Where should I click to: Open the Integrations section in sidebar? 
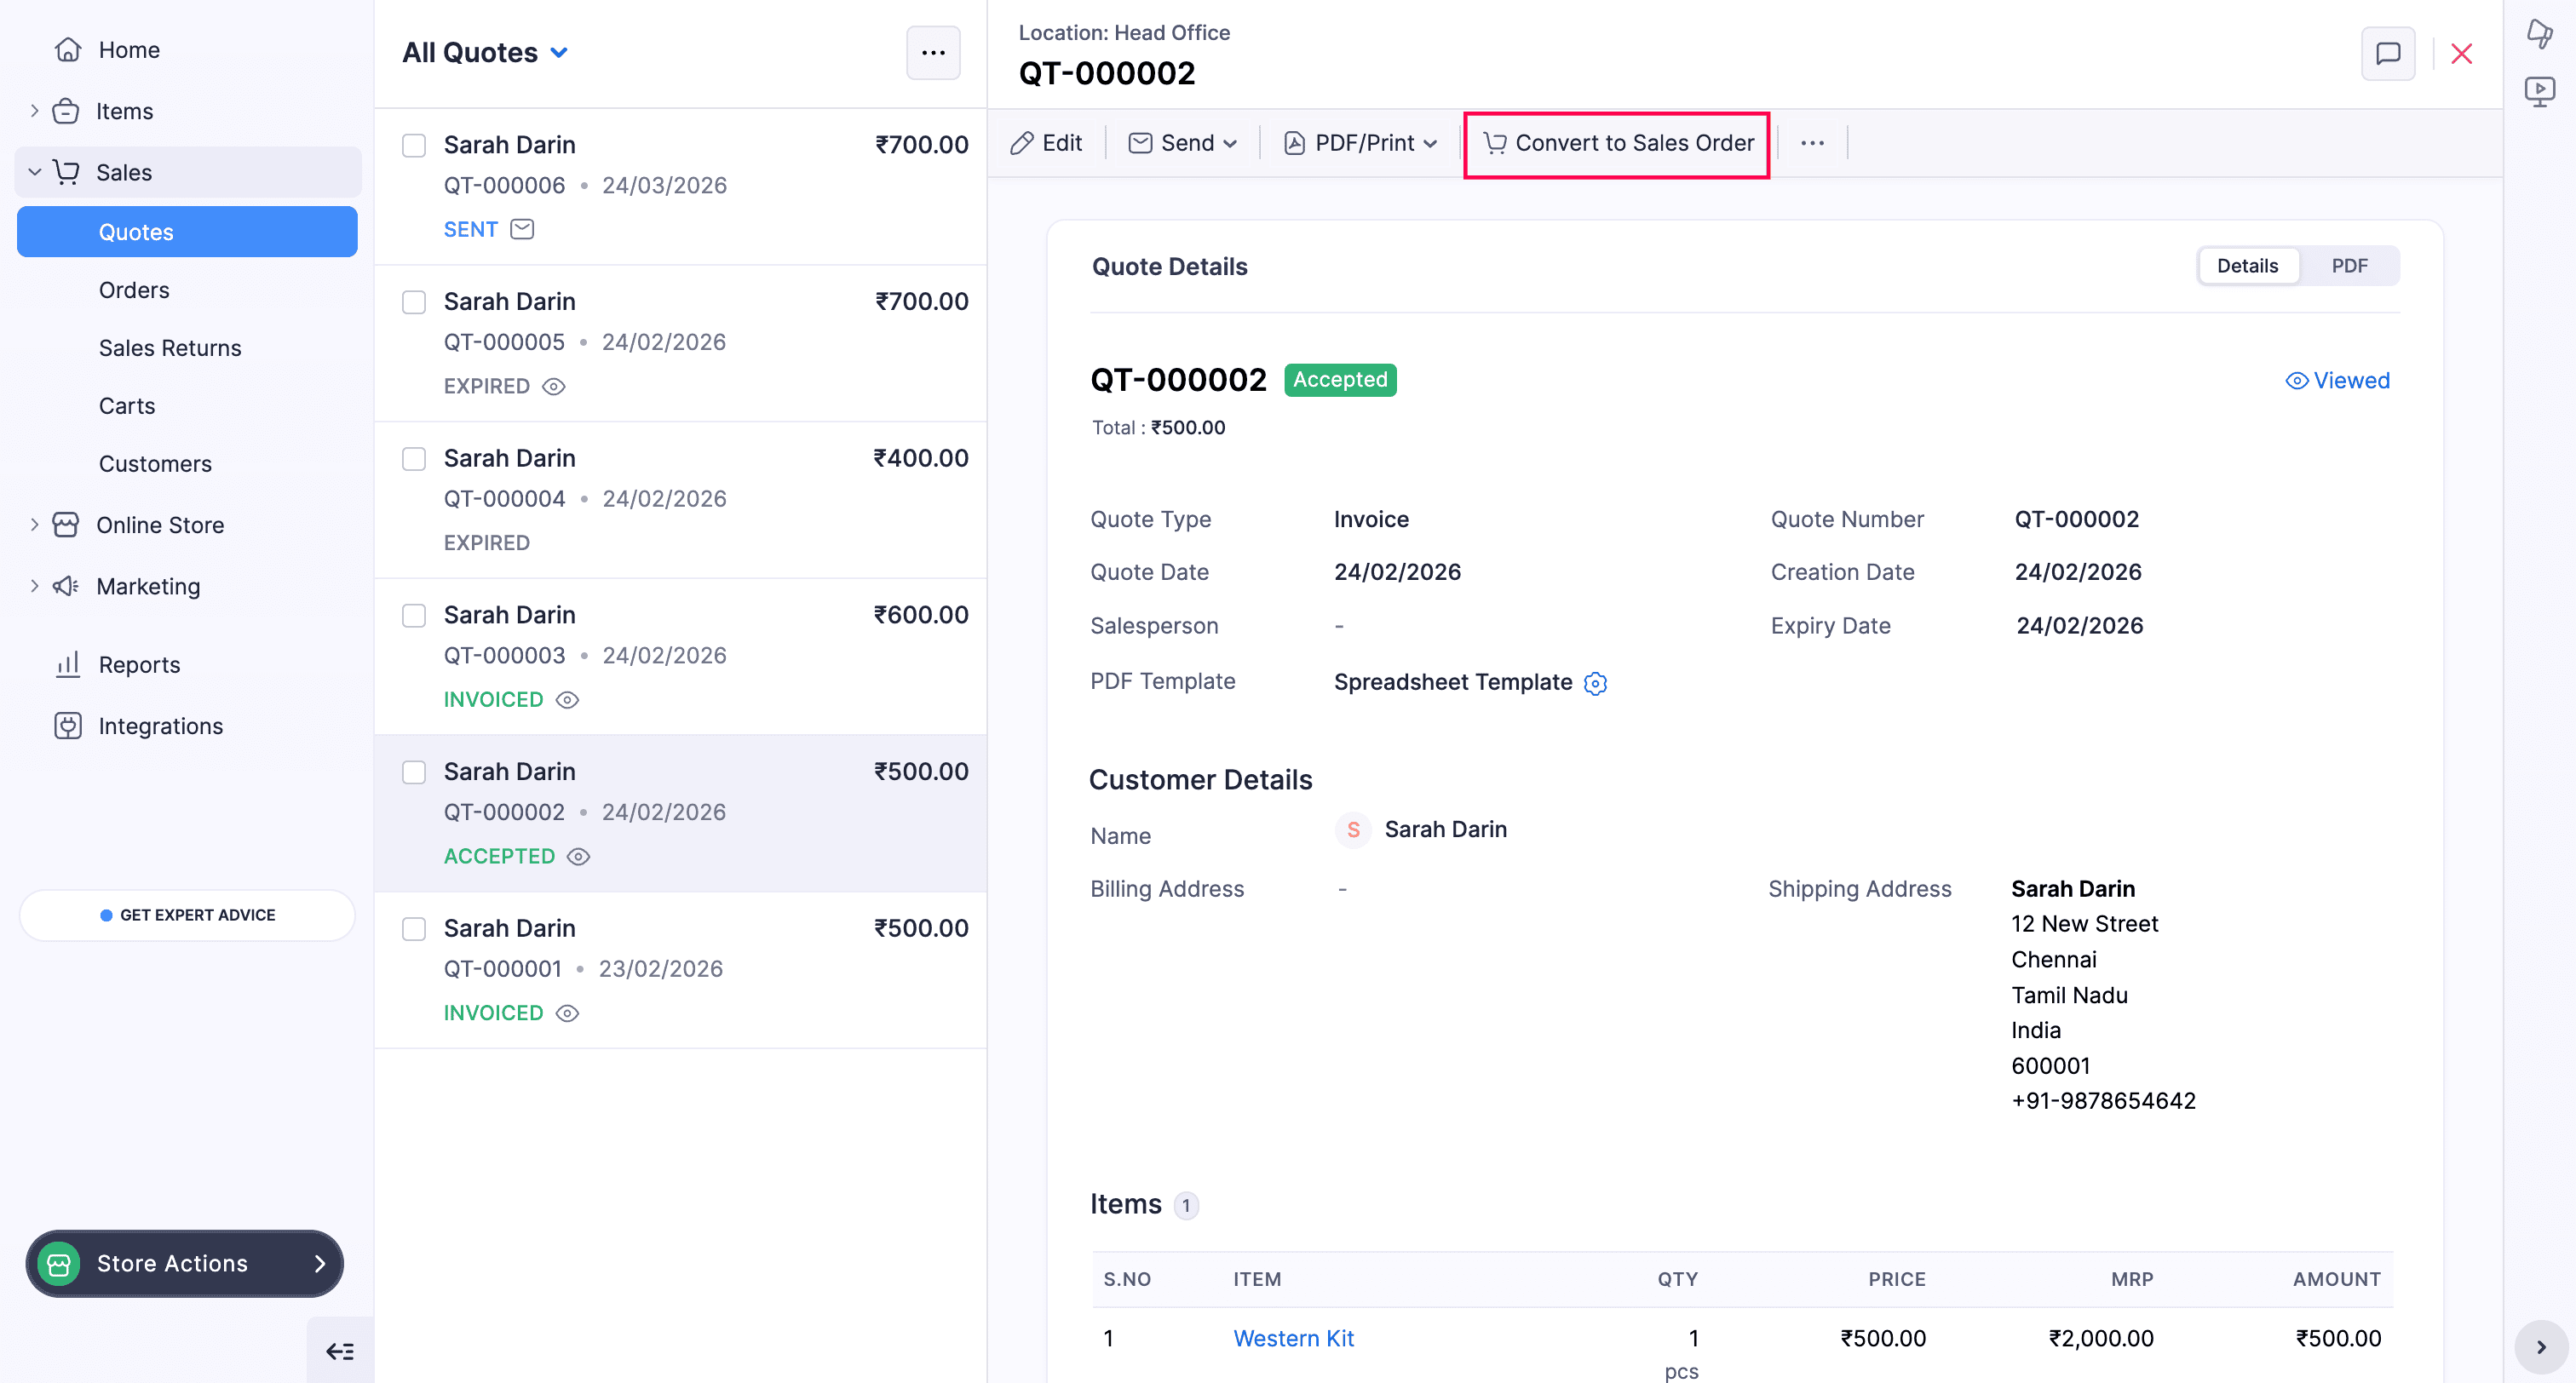pos(160,725)
